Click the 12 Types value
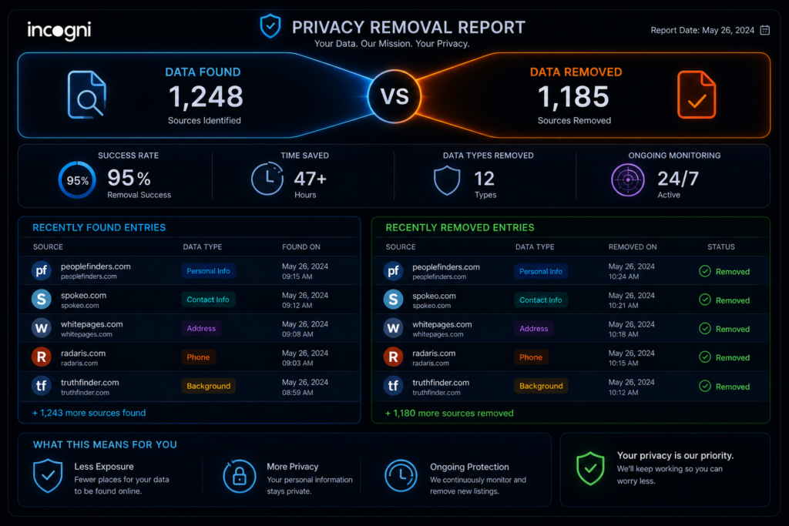This screenshot has height=526, width=789. tap(484, 179)
